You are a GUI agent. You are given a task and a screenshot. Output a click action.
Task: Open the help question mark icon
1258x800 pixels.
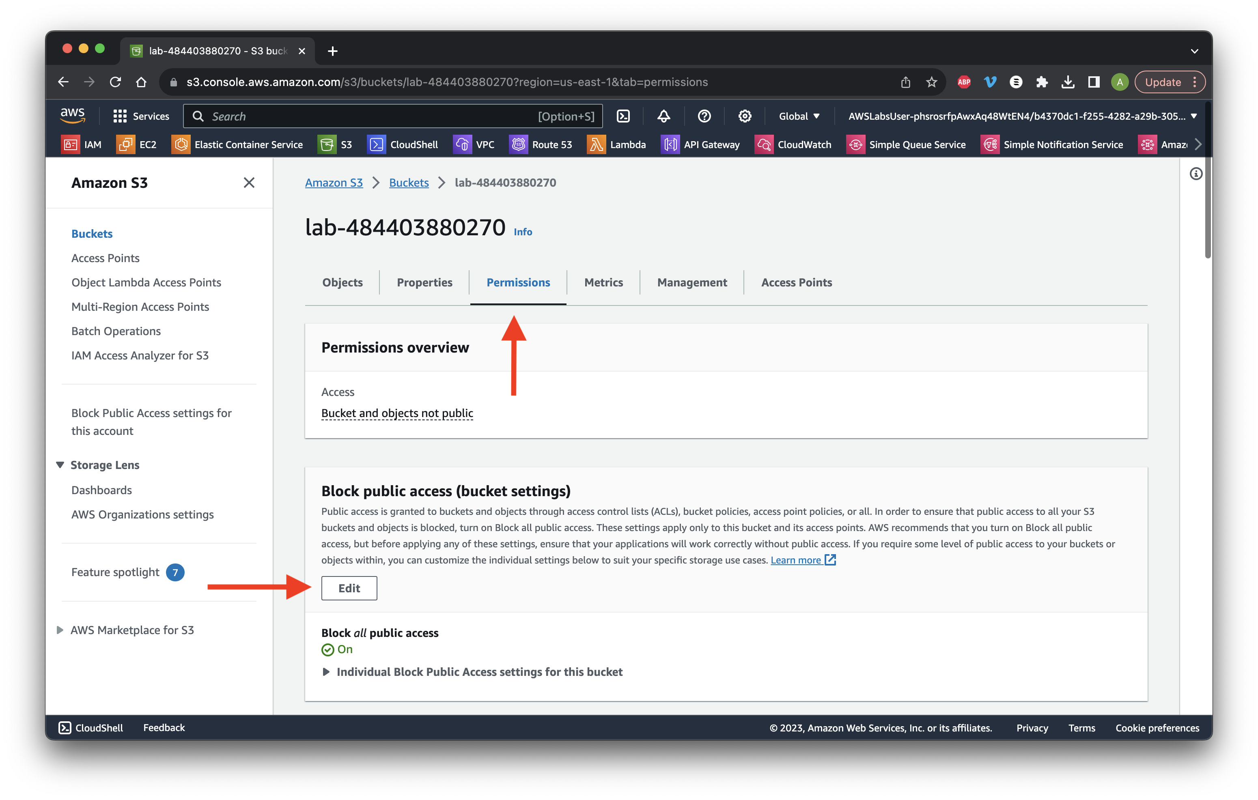coord(704,116)
